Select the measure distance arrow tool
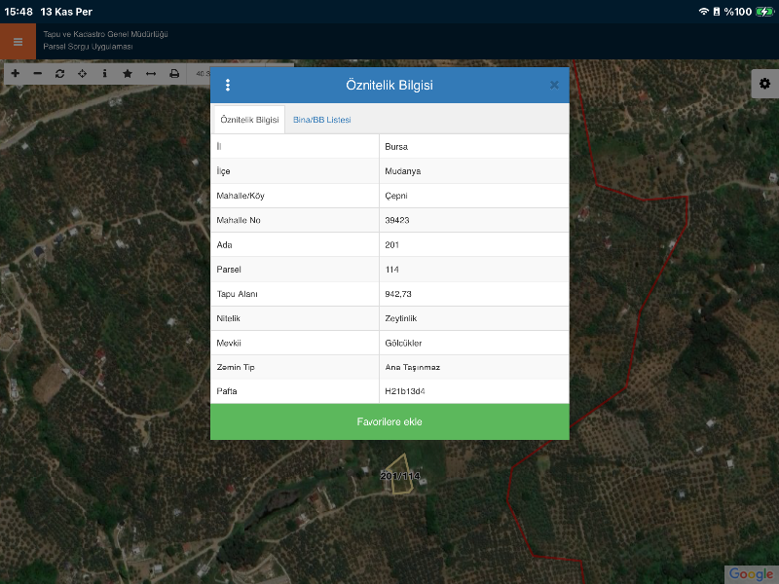The image size is (779, 584). 151,74
